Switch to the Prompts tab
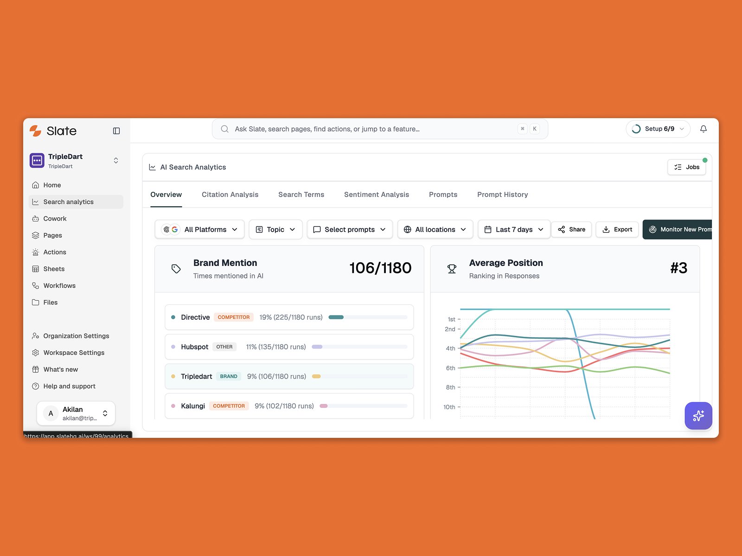The height and width of the screenshot is (556, 742). [443, 195]
